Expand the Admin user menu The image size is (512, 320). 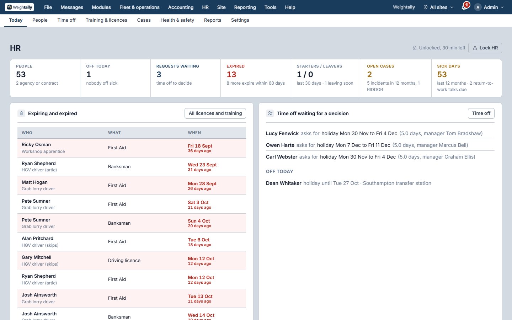(x=489, y=7)
